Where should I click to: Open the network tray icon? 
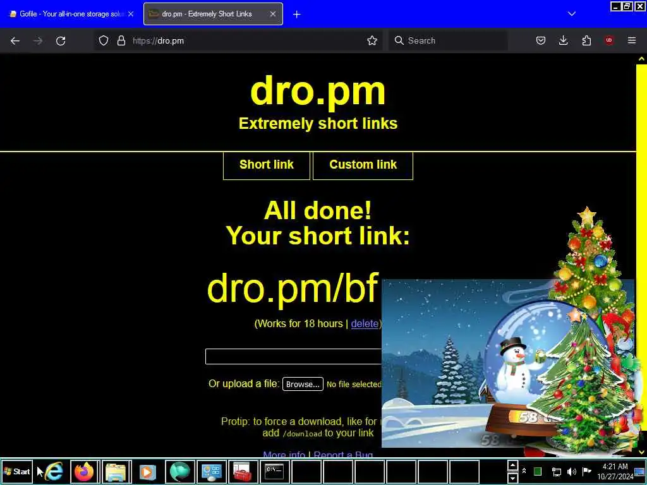coord(556,471)
